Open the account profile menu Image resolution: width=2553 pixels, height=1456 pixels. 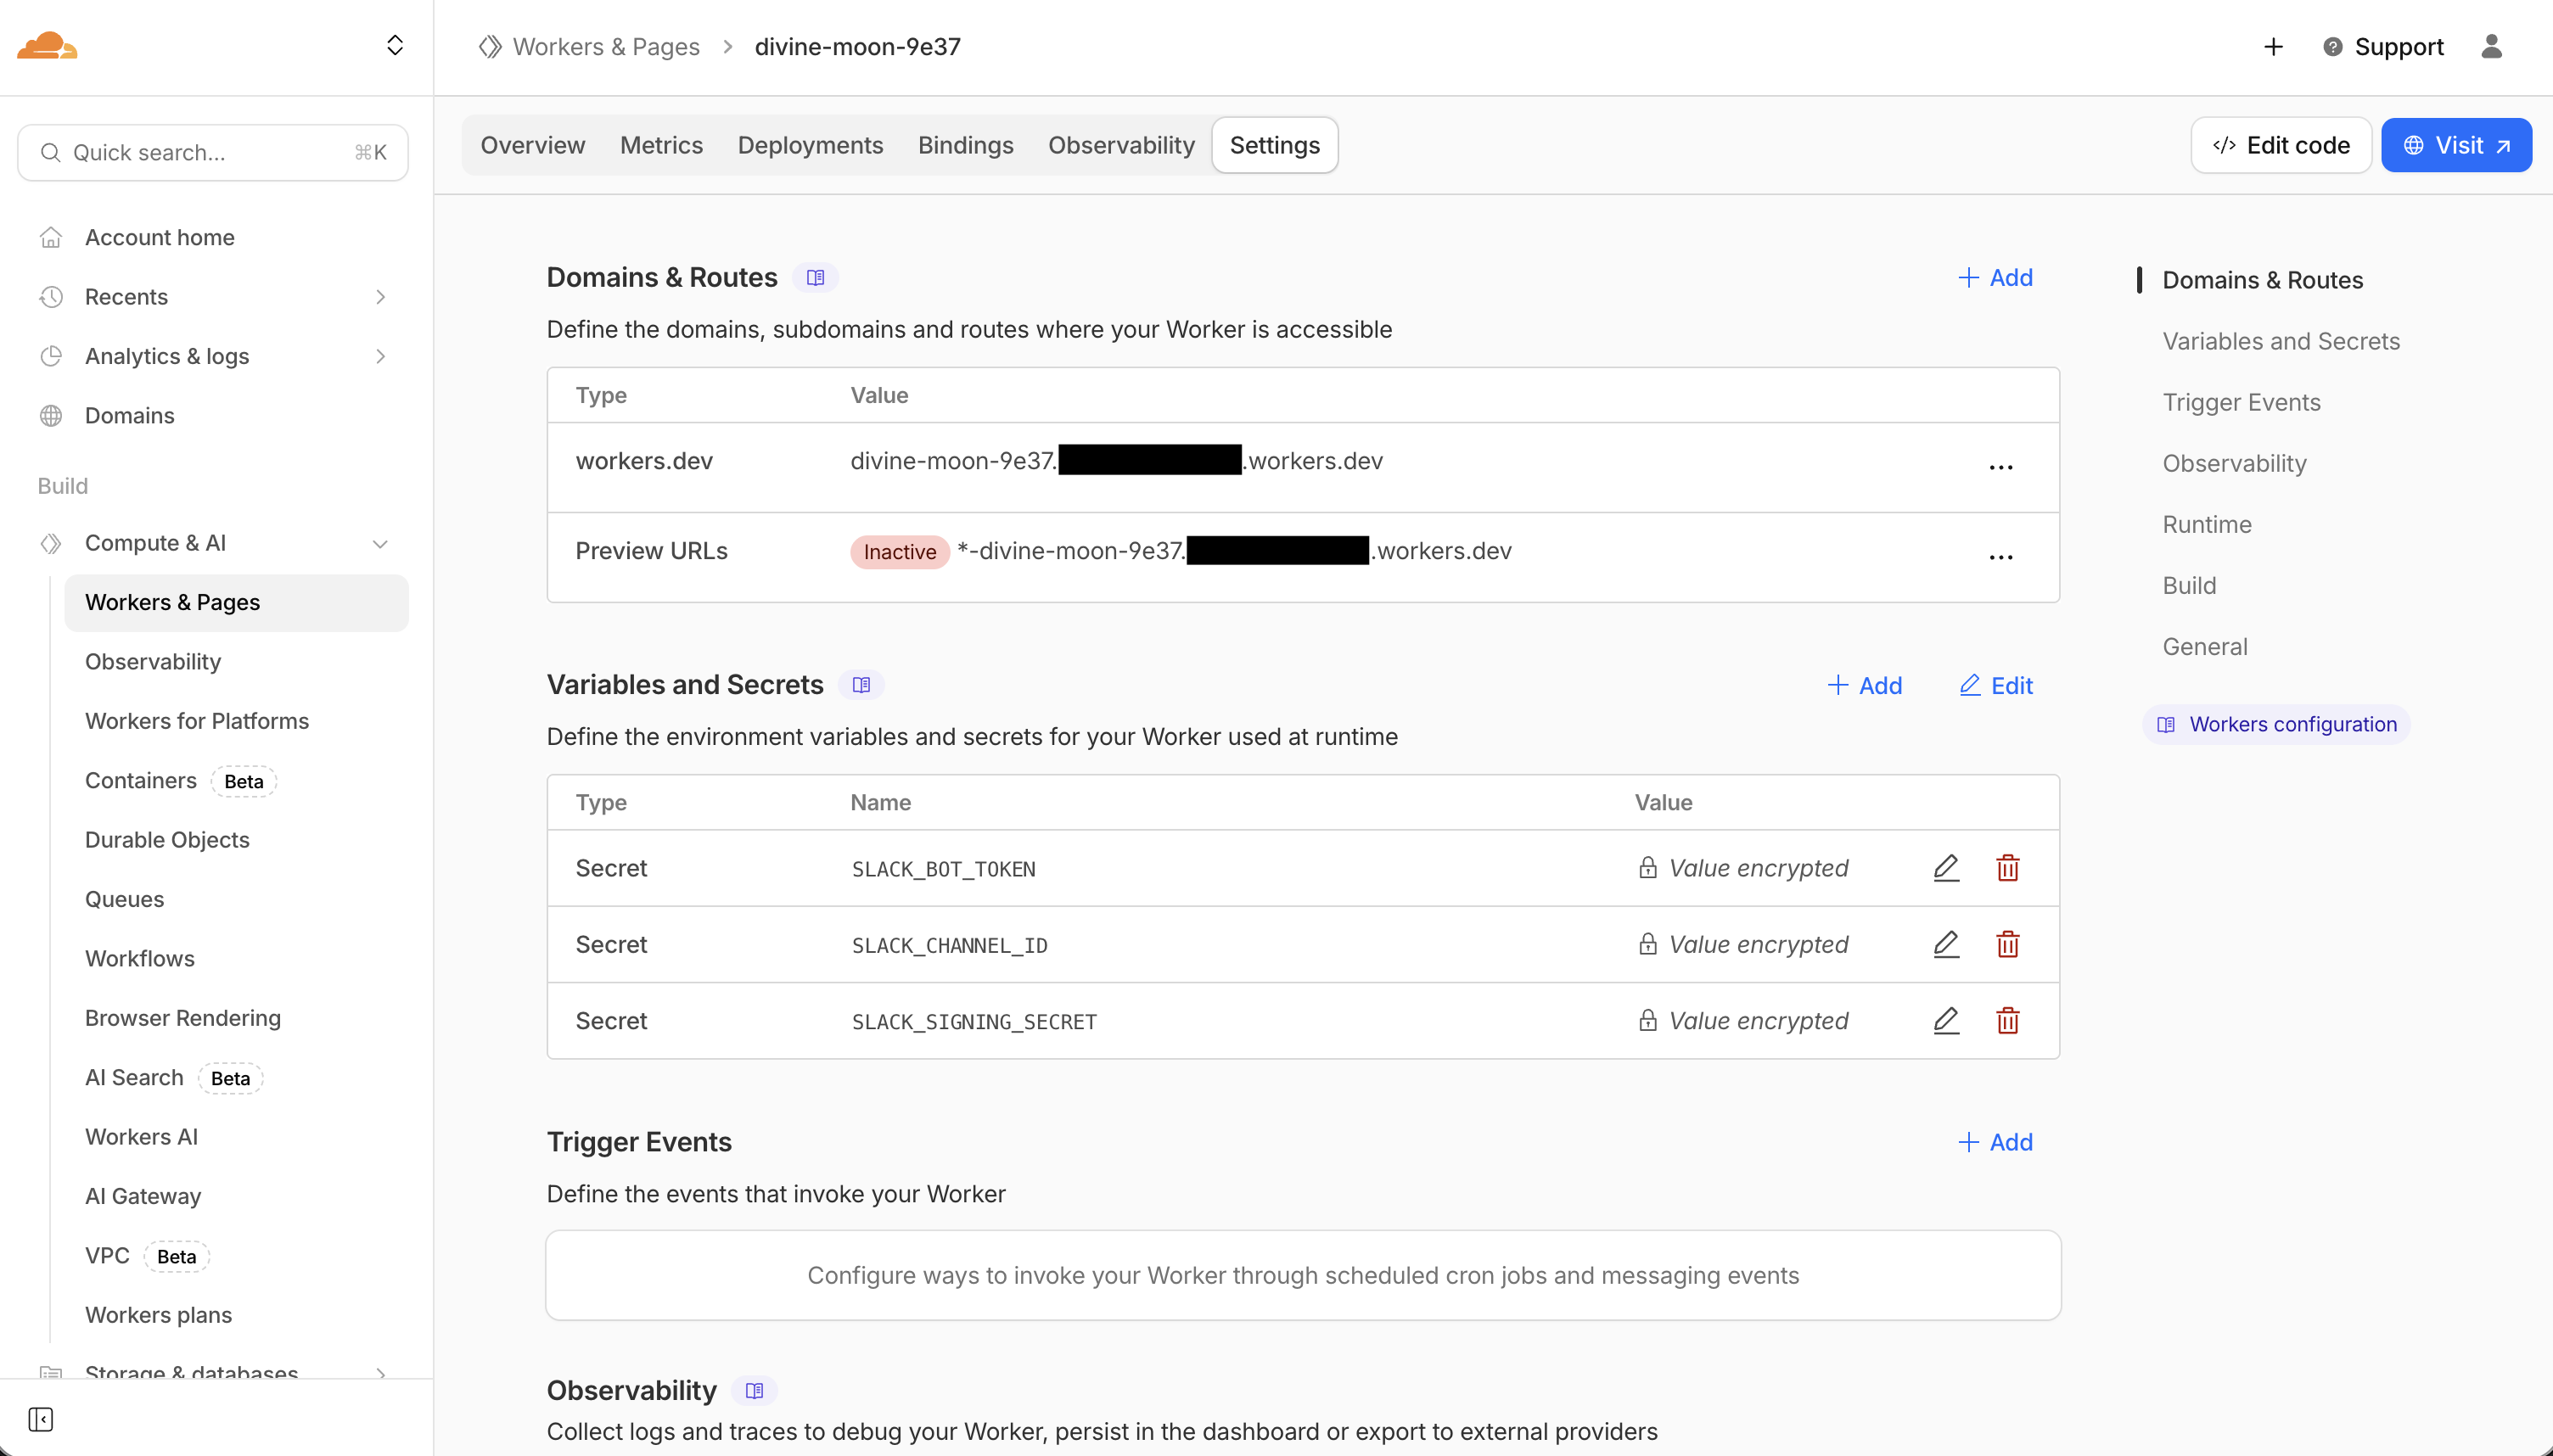2491,46
